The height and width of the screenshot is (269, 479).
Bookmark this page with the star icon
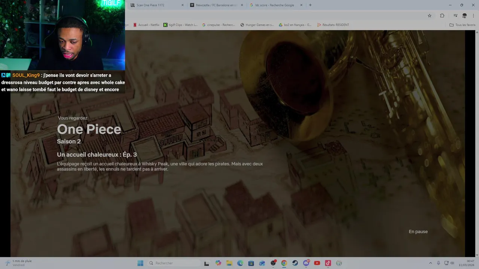point(430,16)
